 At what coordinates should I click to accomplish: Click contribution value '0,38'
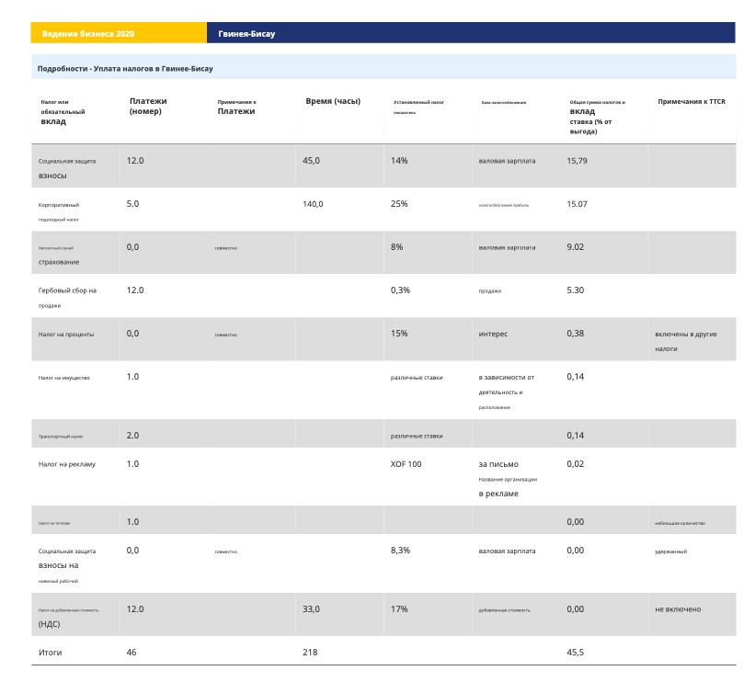(576, 334)
